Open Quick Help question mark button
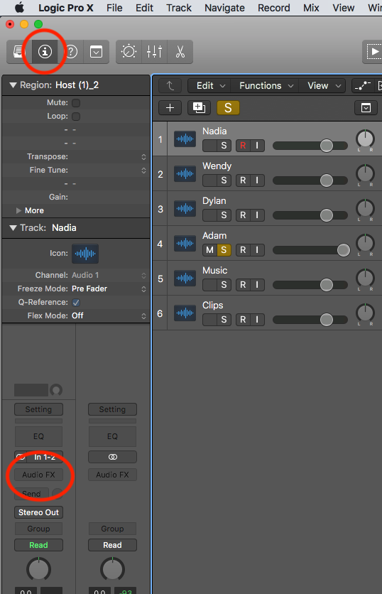This screenshot has width=382, height=594. coord(71,52)
